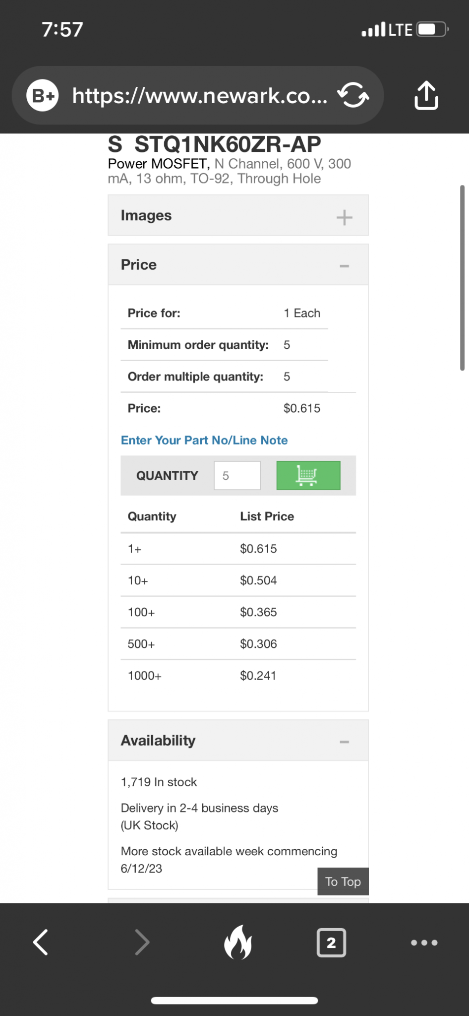The height and width of the screenshot is (1016, 469).
Task: Tap the Price section header
Action: (x=238, y=264)
